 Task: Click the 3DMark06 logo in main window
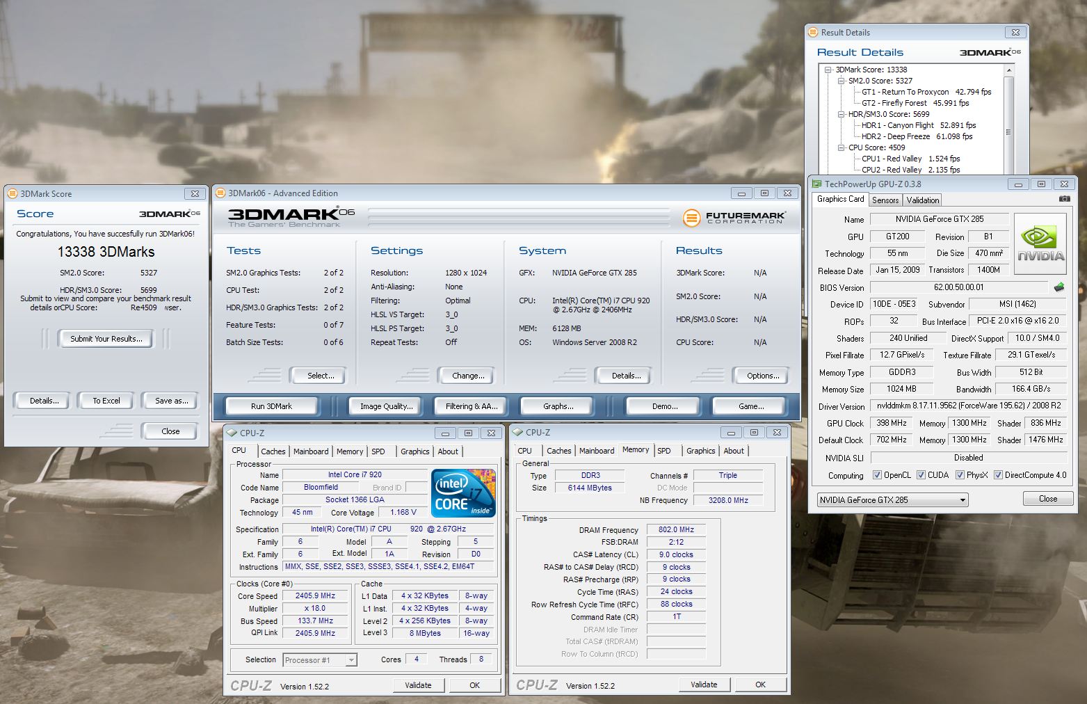(x=291, y=217)
